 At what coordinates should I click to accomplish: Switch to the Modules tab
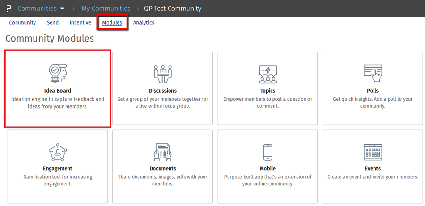pyautogui.click(x=112, y=23)
